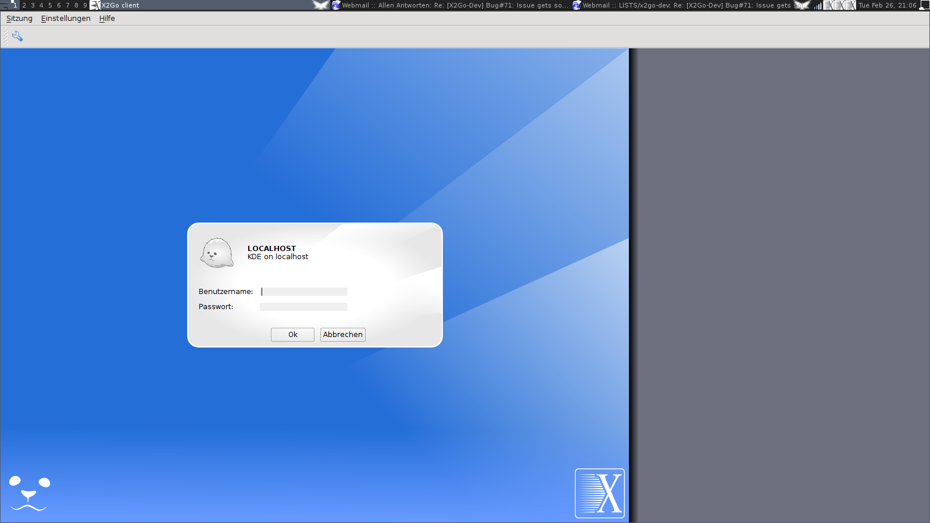Click the first X2Go tray icon

point(829,5)
